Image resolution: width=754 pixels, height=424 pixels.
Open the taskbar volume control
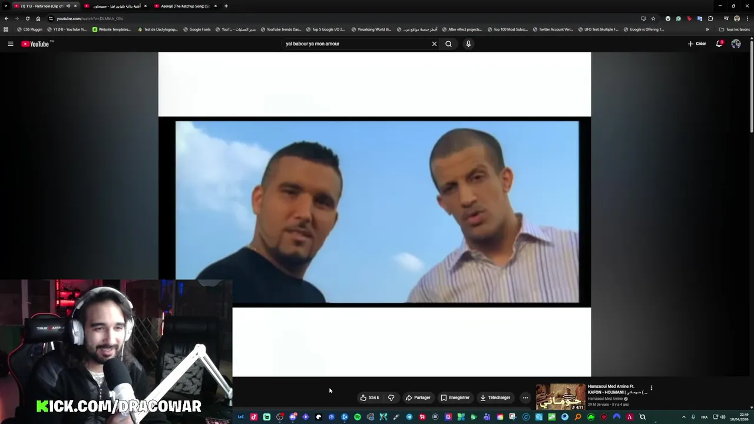723,417
